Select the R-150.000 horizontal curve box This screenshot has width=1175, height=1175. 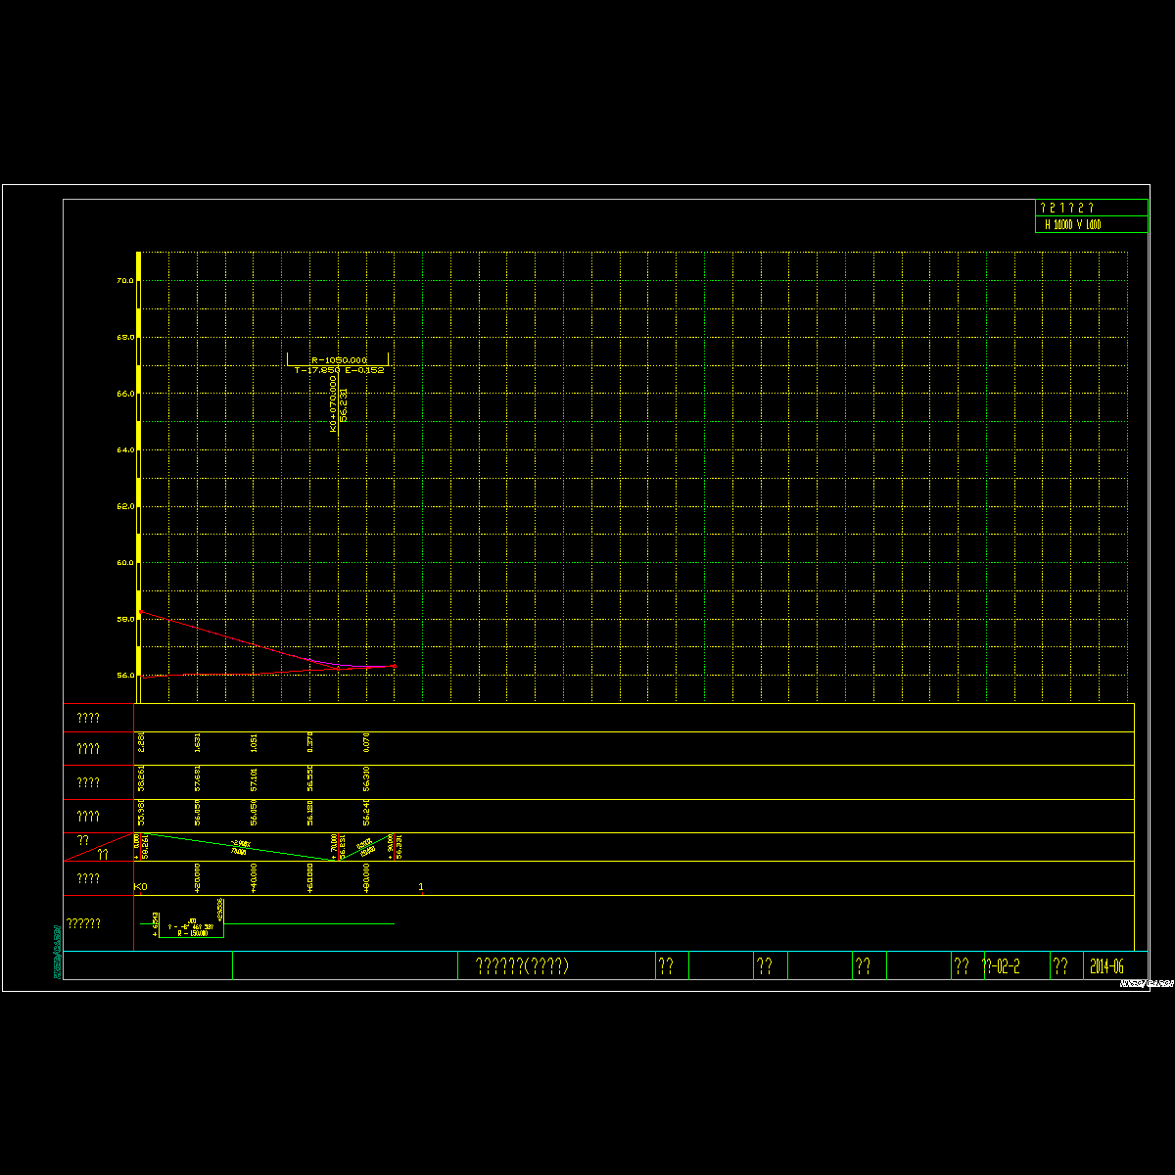pos(192,929)
